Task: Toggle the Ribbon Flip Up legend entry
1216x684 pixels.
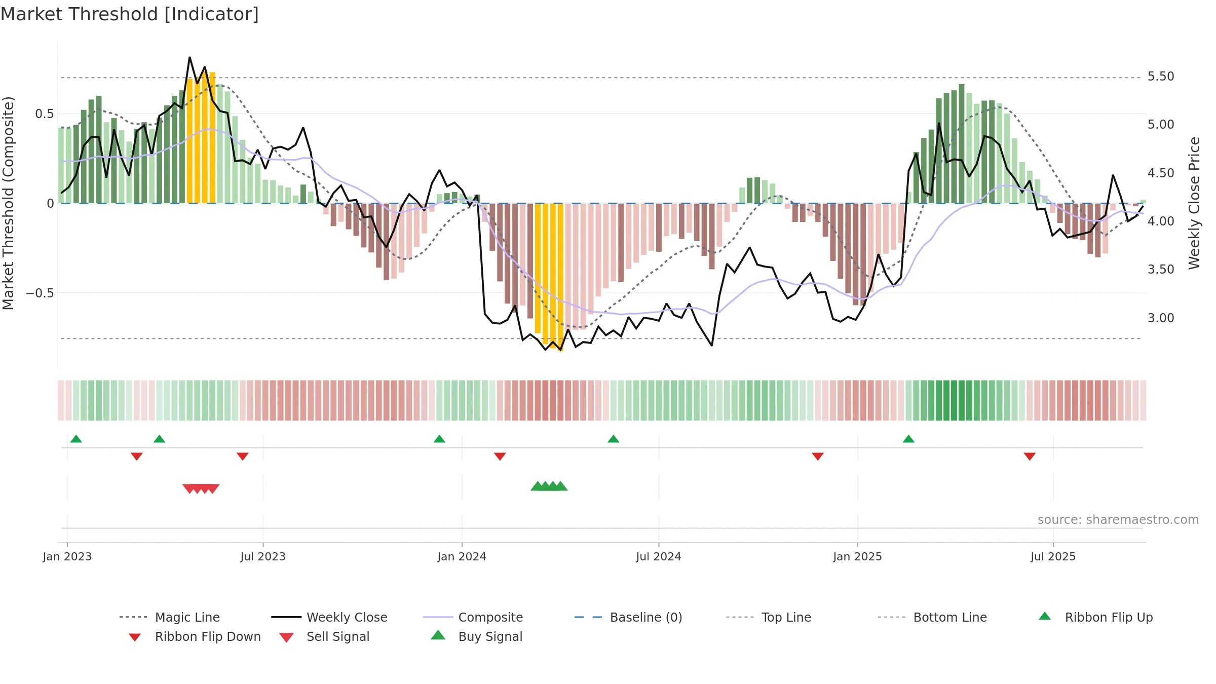Action: pyautogui.click(x=1095, y=617)
